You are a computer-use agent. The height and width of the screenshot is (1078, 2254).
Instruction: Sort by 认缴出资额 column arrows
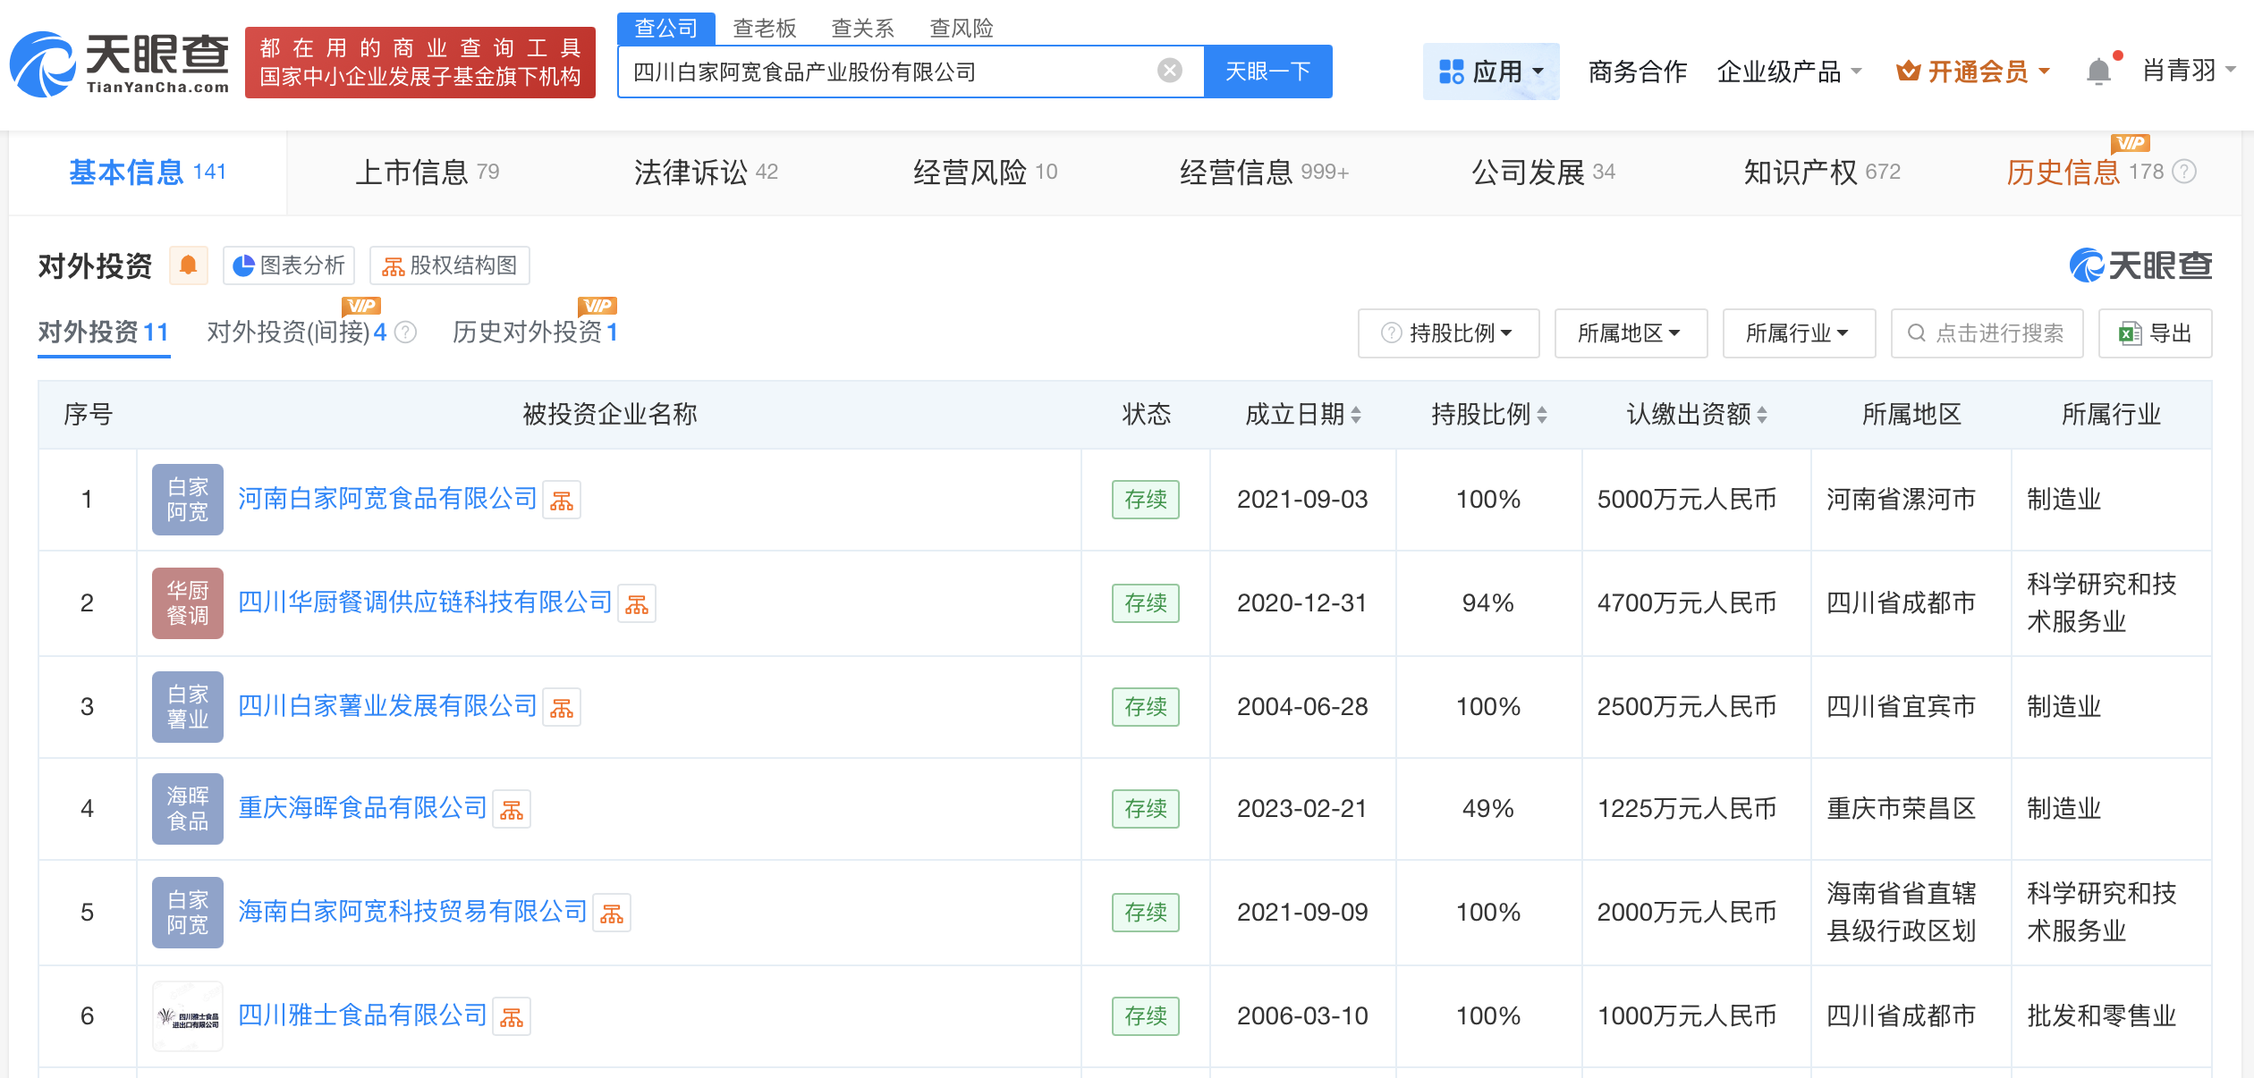(1762, 415)
